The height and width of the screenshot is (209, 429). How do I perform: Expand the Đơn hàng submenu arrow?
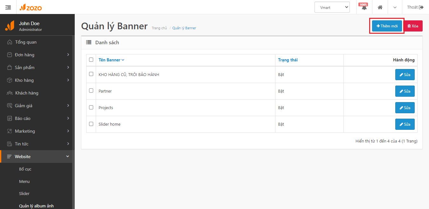pyautogui.click(x=68, y=55)
